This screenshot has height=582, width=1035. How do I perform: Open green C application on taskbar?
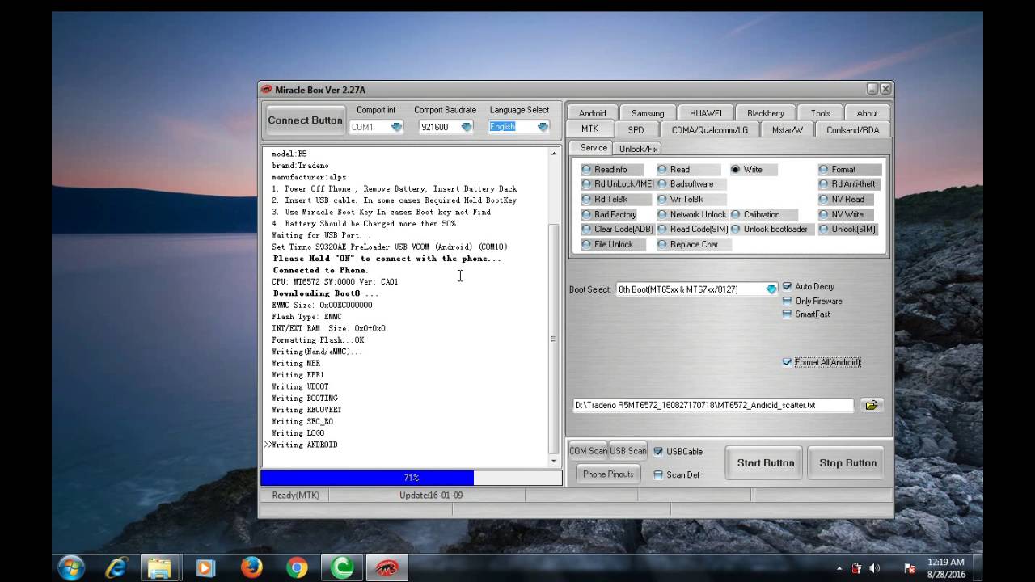[340, 567]
